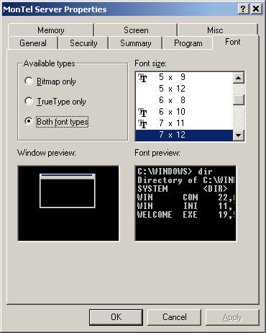The height and width of the screenshot is (333, 266).
Task: Open the Security tab
Action: click(83, 43)
